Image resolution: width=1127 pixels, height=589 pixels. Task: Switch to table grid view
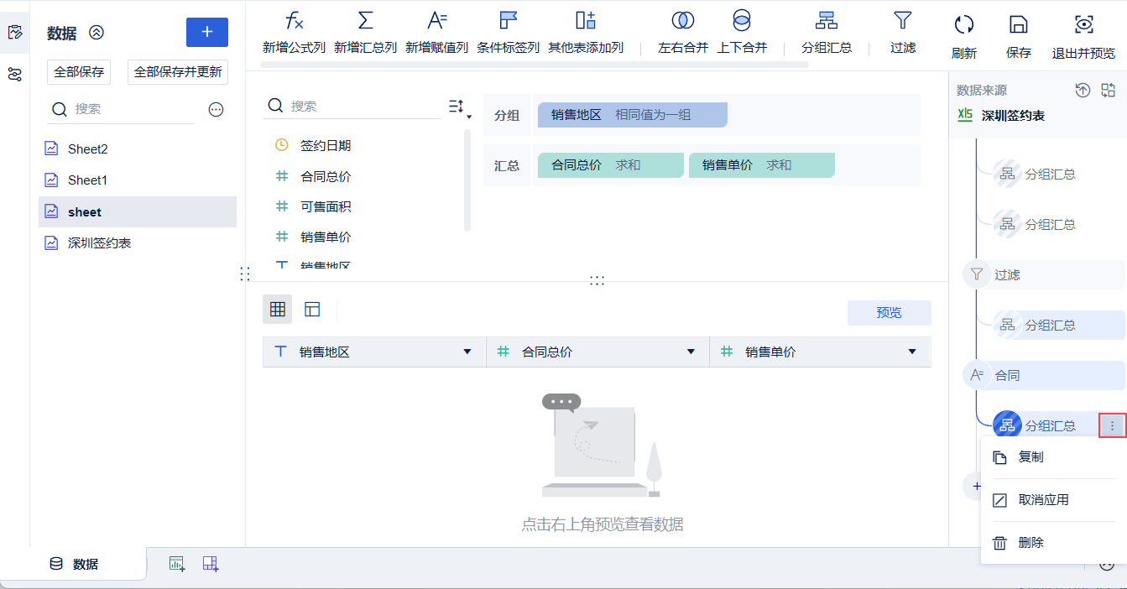tap(277, 310)
